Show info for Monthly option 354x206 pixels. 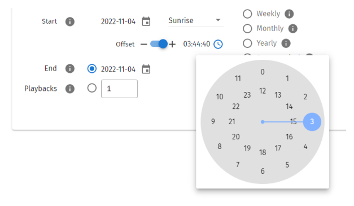pyautogui.click(x=292, y=29)
